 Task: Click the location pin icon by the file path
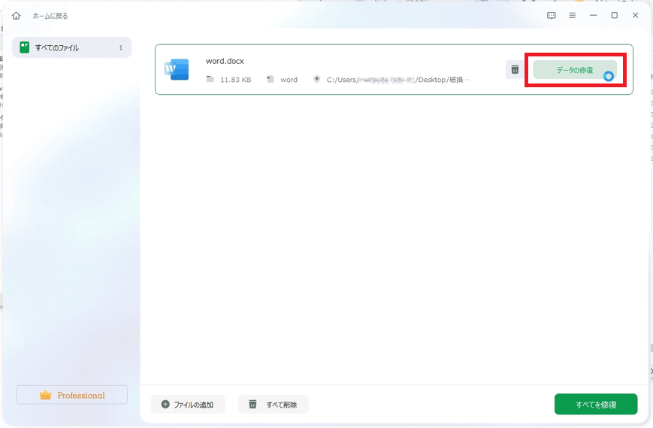pyautogui.click(x=316, y=79)
